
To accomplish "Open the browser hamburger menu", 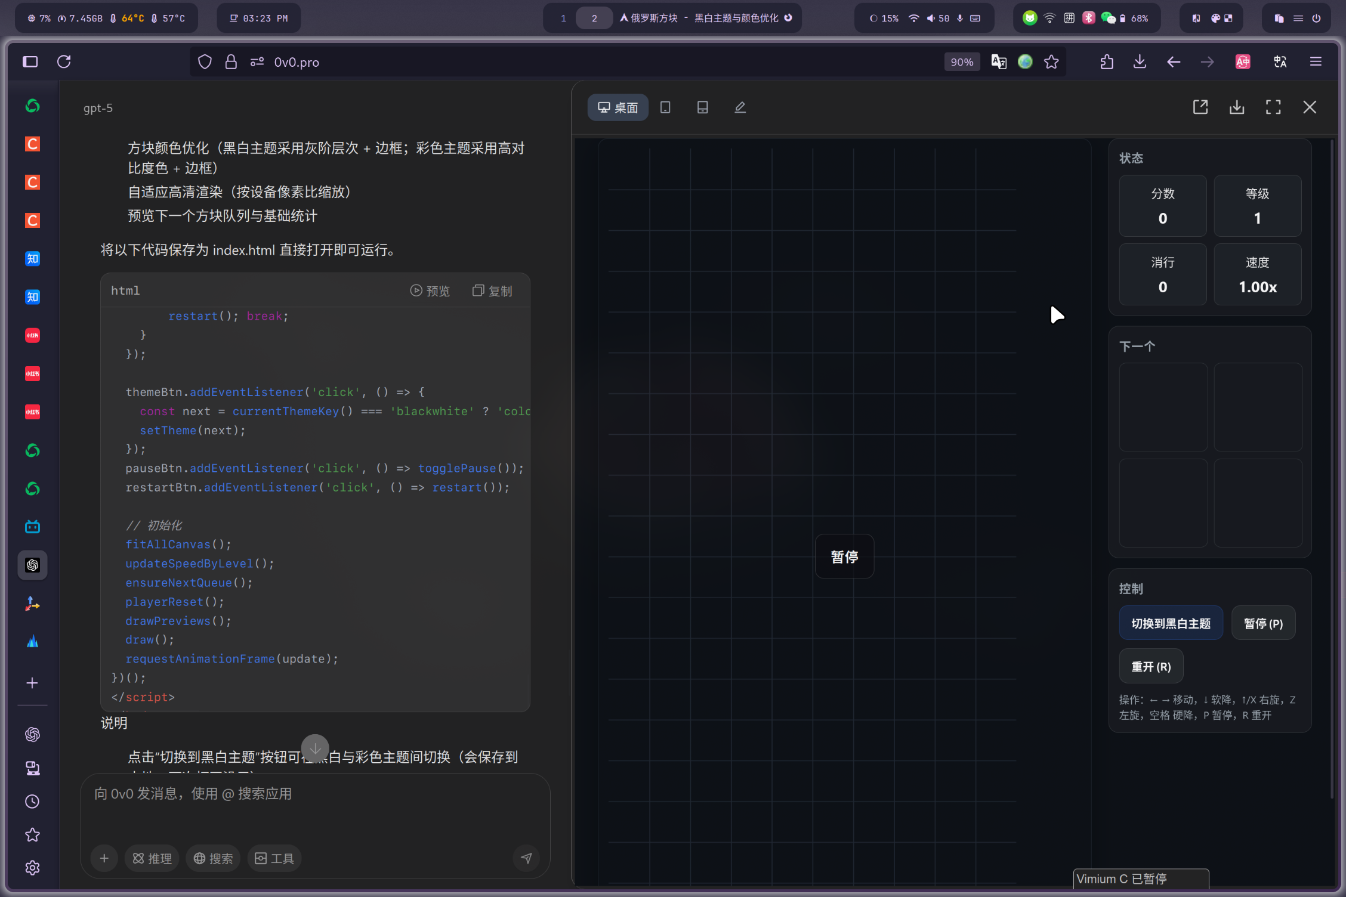I will pos(1316,62).
